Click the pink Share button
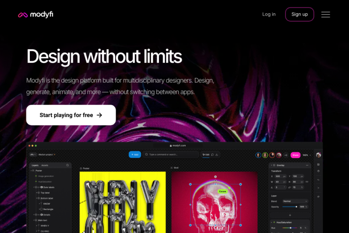Viewport: 349px width, 233px height. [x=295, y=155]
